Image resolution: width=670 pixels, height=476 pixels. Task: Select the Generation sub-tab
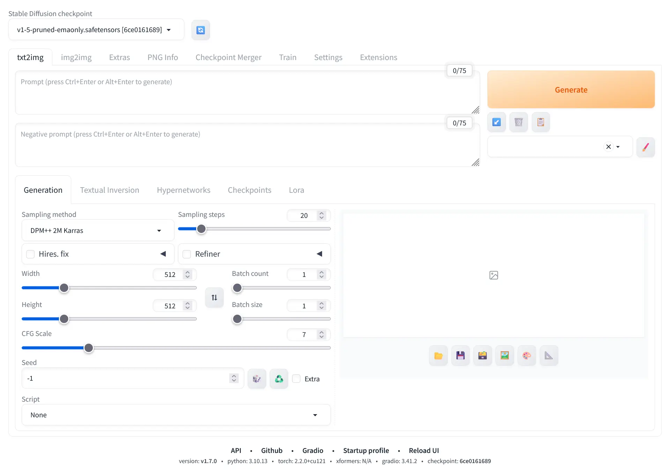tap(43, 190)
